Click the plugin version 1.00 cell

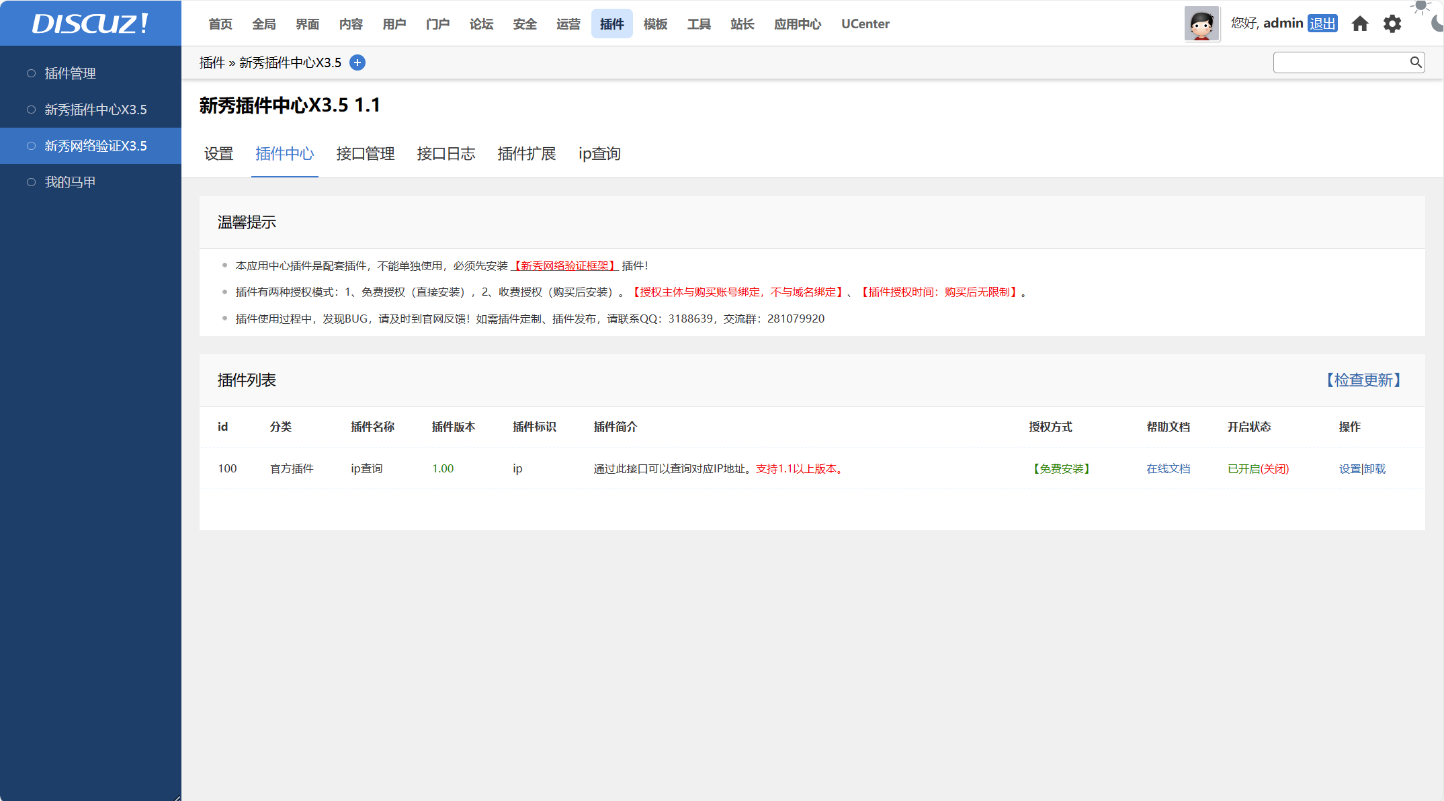point(443,469)
